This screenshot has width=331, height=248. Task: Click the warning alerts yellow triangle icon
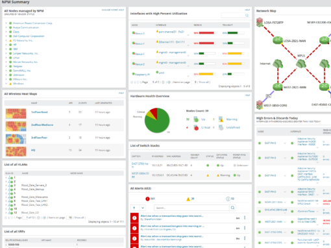point(188,199)
